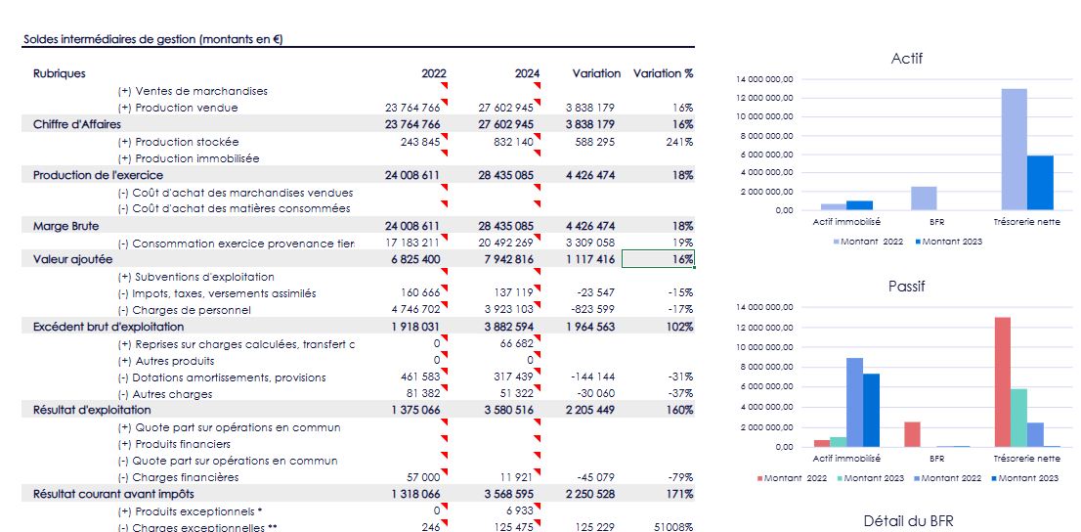Click the Passif chart title
1081x532 pixels.
tap(906, 287)
